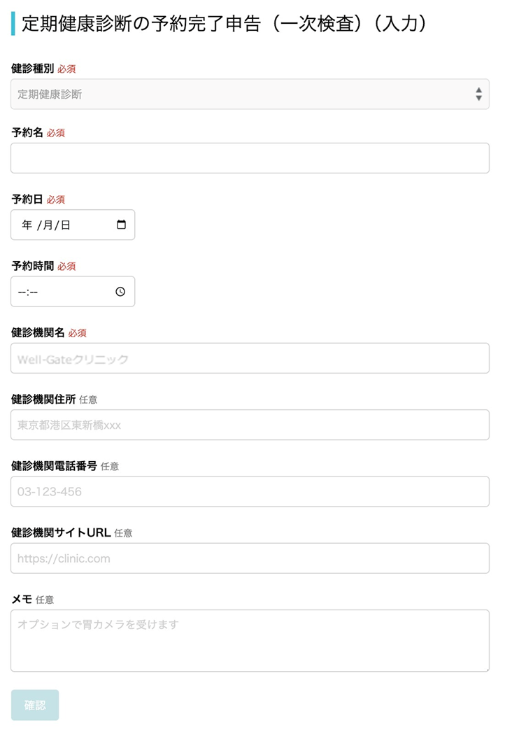Expand the 定期健康診断 dropdown
This screenshot has height=734, width=512.
pos(250,94)
